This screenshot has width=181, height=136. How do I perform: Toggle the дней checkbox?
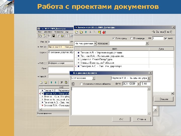point(166,38)
